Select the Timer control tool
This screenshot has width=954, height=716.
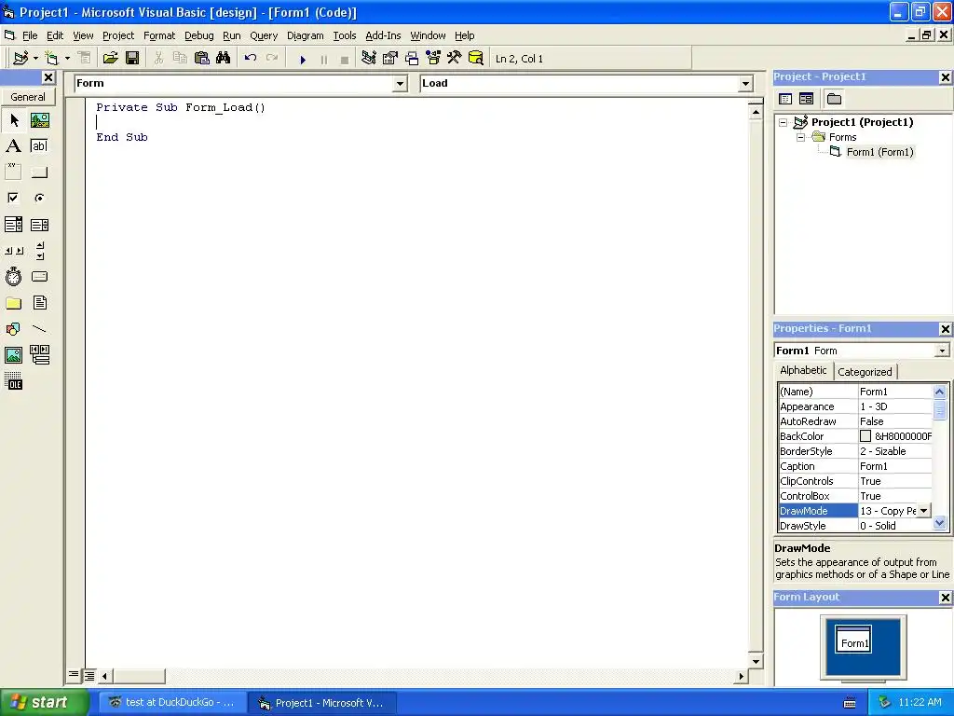tap(14, 277)
